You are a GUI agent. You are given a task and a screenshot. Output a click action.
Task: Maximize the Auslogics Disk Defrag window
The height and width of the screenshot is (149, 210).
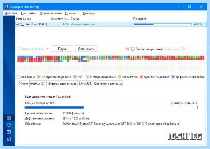point(189,7)
